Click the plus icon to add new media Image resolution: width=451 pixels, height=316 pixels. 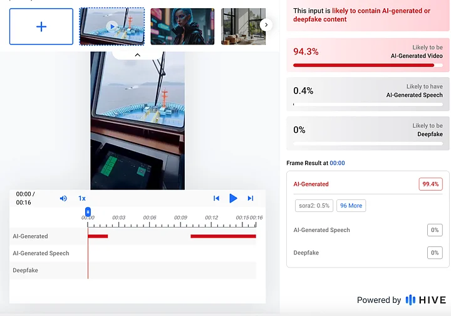(41, 26)
